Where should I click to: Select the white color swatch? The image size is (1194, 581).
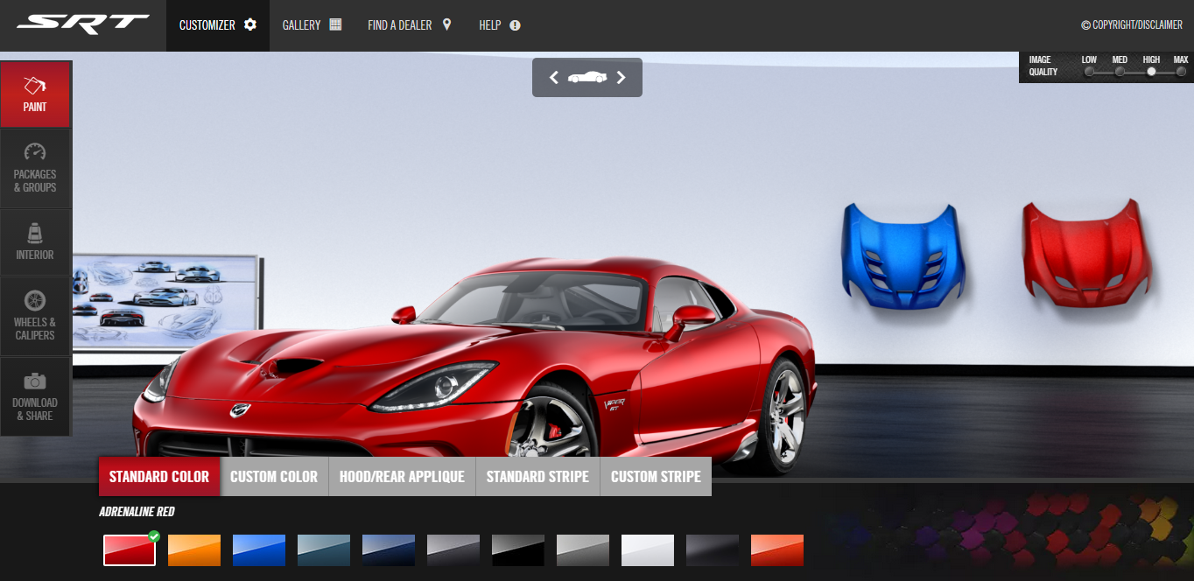[x=648, y=550]
